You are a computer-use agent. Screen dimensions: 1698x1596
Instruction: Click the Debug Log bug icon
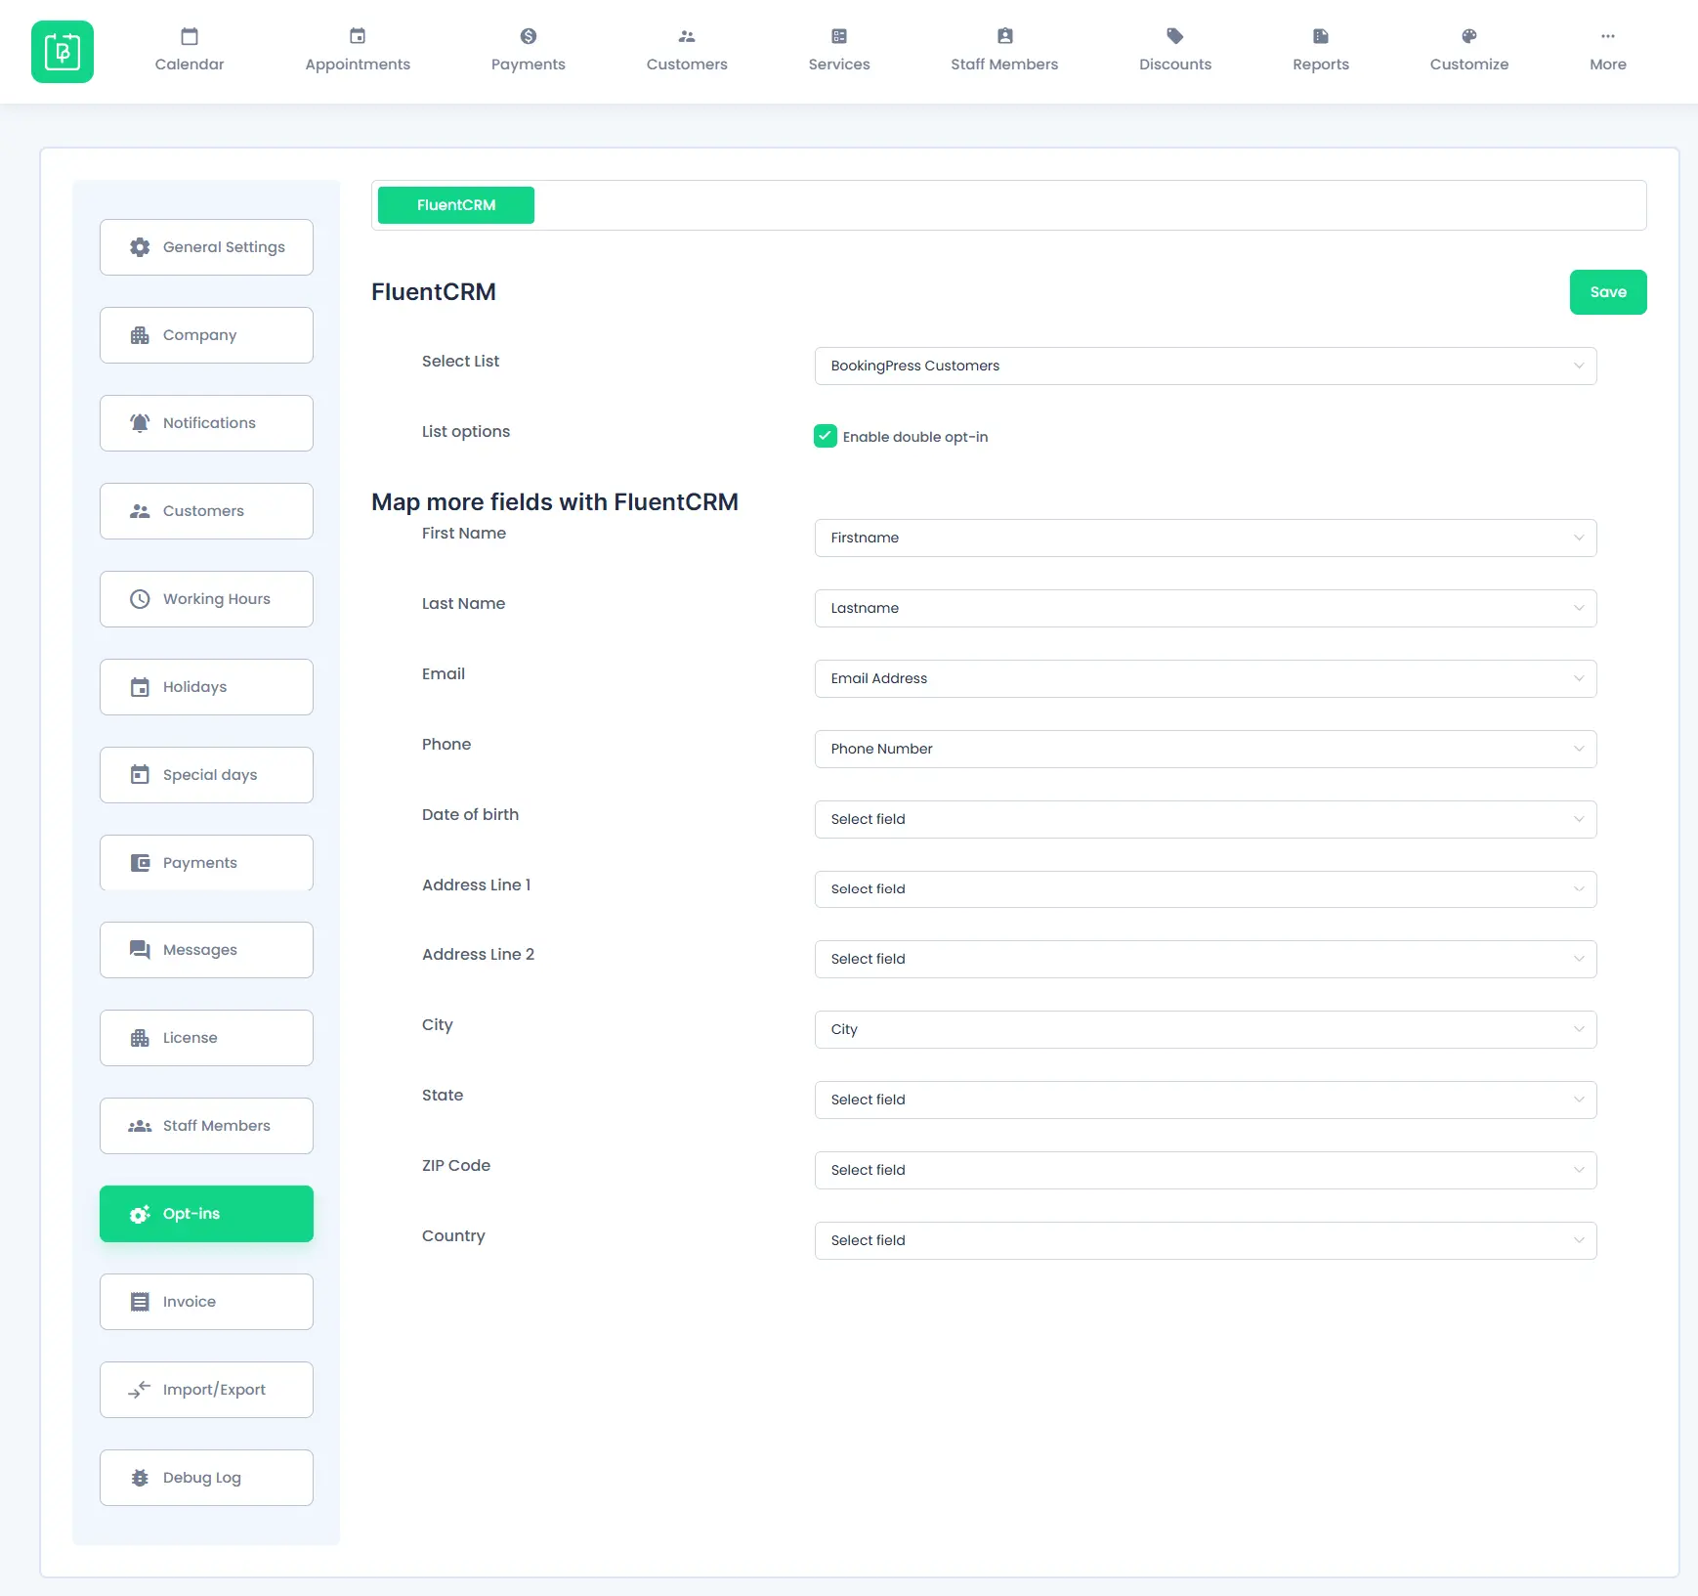(140, 1478)
